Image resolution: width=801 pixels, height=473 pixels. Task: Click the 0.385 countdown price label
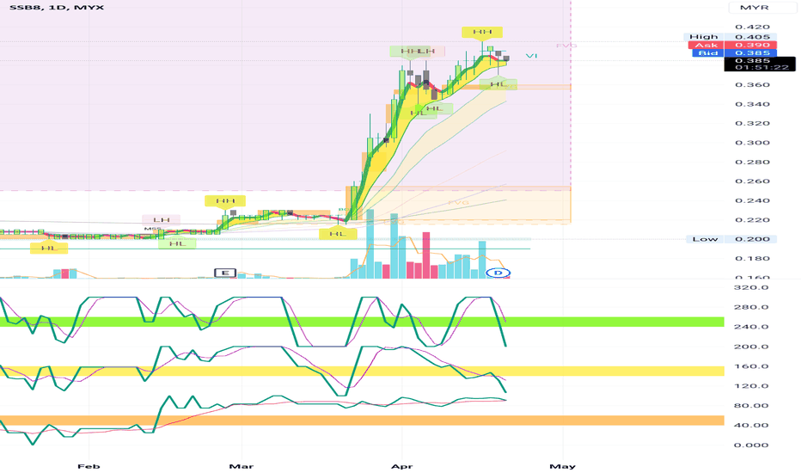(x=760, y=64)
